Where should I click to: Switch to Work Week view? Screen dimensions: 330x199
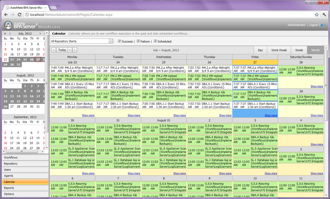tap(279, 50)
